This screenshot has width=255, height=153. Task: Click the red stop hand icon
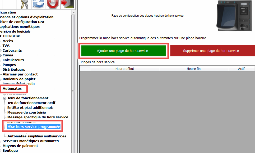pyautogui.click(x=52, y=4)
